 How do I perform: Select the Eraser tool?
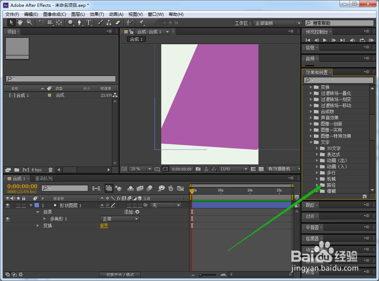(118, 23)
